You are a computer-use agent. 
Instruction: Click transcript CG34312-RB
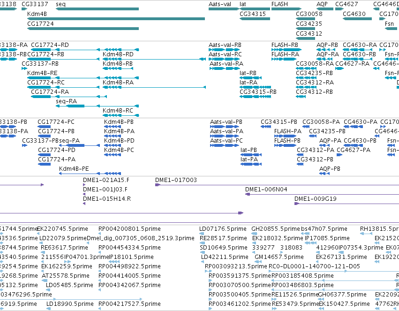point(301,97)
